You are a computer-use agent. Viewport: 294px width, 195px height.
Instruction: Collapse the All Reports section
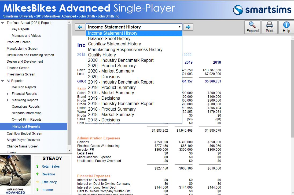click(x=2, y=81)
